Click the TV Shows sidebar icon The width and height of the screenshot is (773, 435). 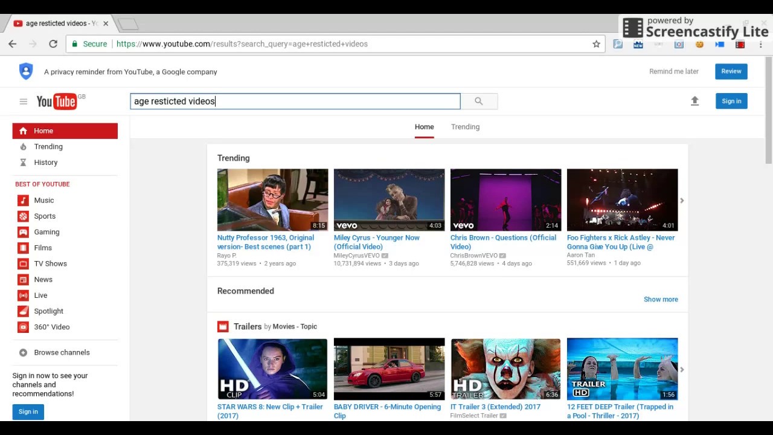[23, 263]
